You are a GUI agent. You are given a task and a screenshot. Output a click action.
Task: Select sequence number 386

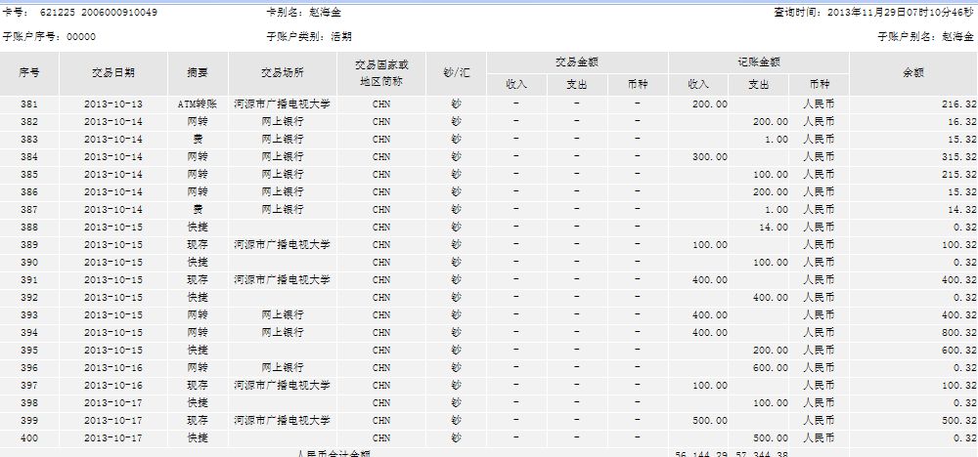tap(29, 191)
